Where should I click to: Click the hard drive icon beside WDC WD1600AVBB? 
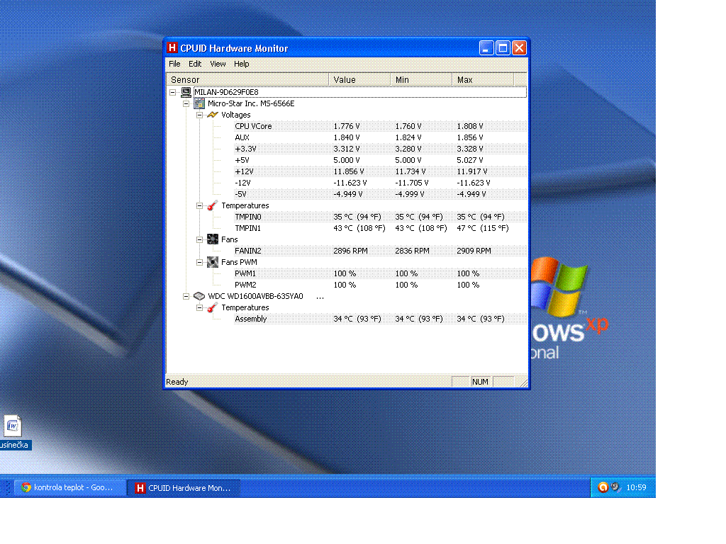pyautogui.click(x=199, y=296)
